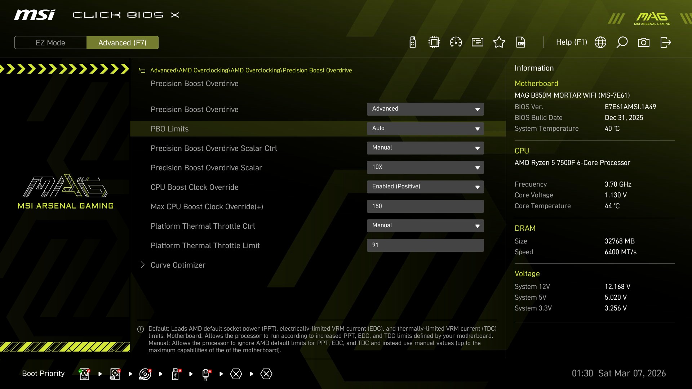
Task: Click Help (F1) button
Action: [x=571, y=43]
